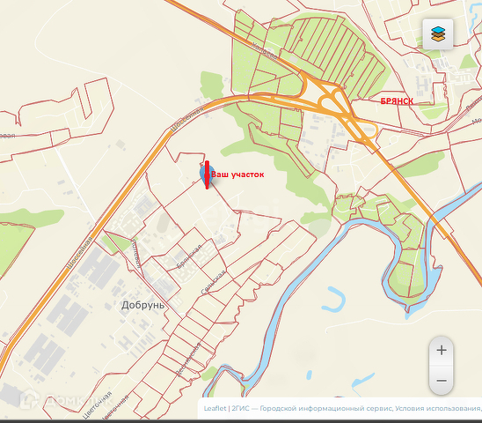Viewport: 482px width, 423px height.
Task: Click the red plot boundary line marker
Action: pos(208,174)
